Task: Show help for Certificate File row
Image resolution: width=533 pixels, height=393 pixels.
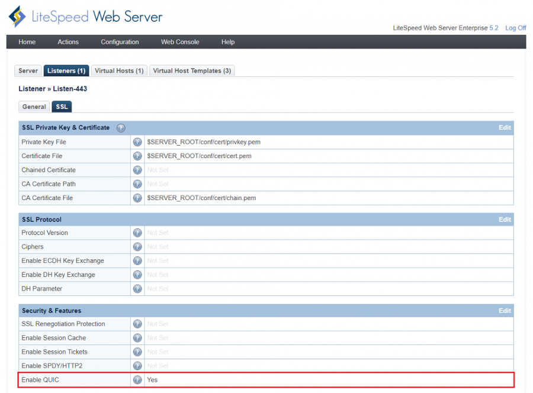Action: (137, 156)
